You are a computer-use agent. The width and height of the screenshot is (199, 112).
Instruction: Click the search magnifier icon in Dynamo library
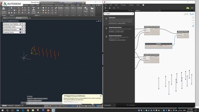[x=105, y=14]
